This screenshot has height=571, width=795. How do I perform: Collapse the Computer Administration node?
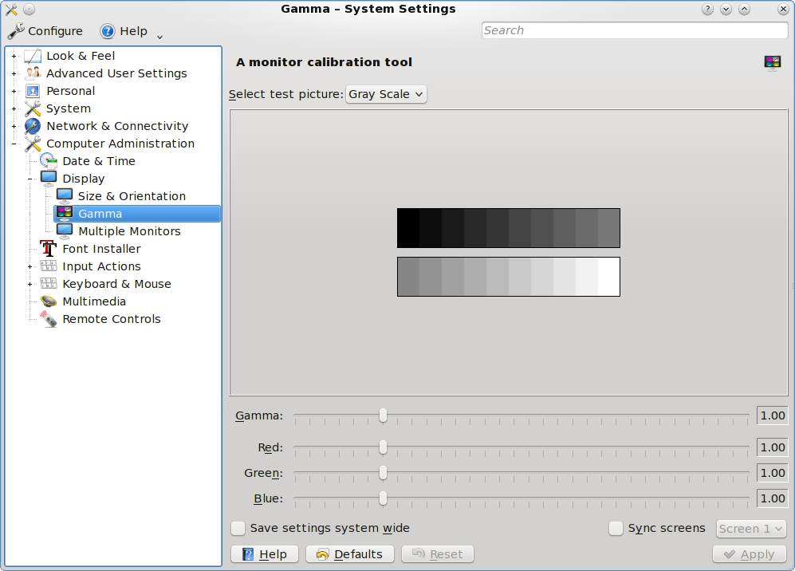(14, 144)
